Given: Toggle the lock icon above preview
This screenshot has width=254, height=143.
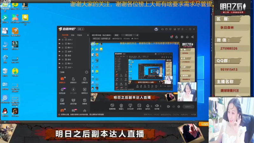Looking at the screenshot, I should 177,37.
